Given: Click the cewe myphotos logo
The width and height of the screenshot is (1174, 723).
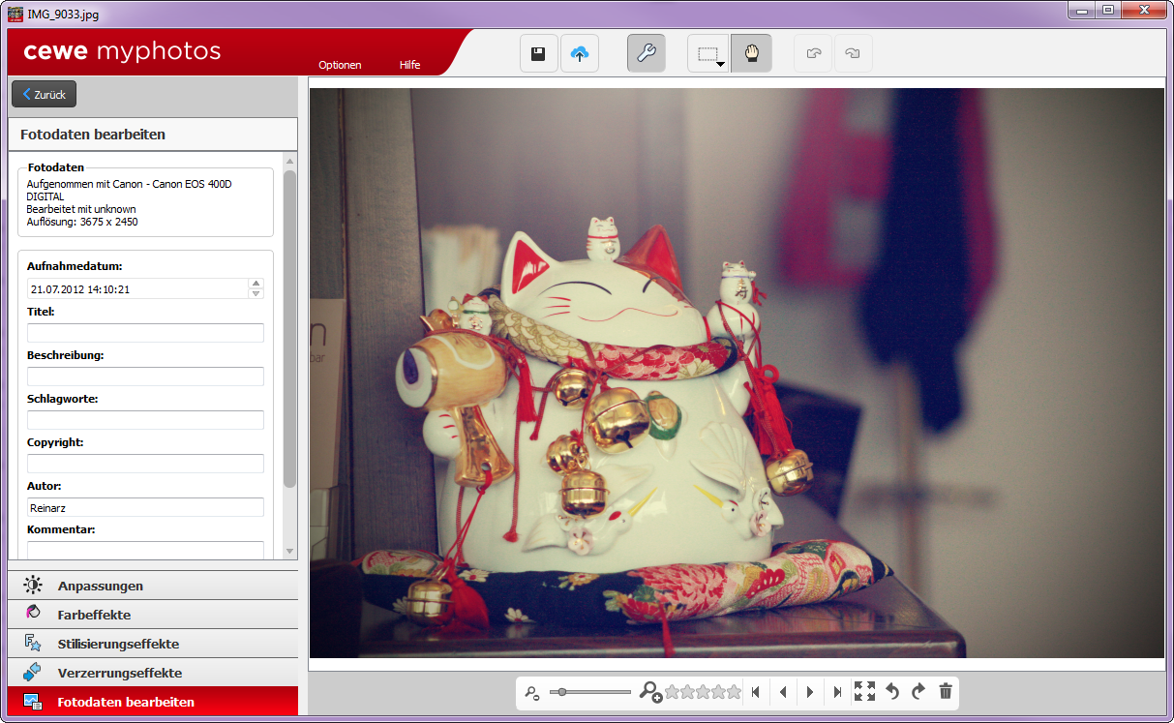Looking at the screenshot, I should click(122, 51).
